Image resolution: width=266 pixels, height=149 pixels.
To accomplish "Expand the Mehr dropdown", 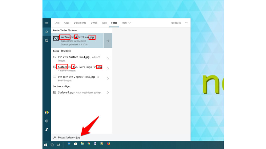I will coord(126,23).
